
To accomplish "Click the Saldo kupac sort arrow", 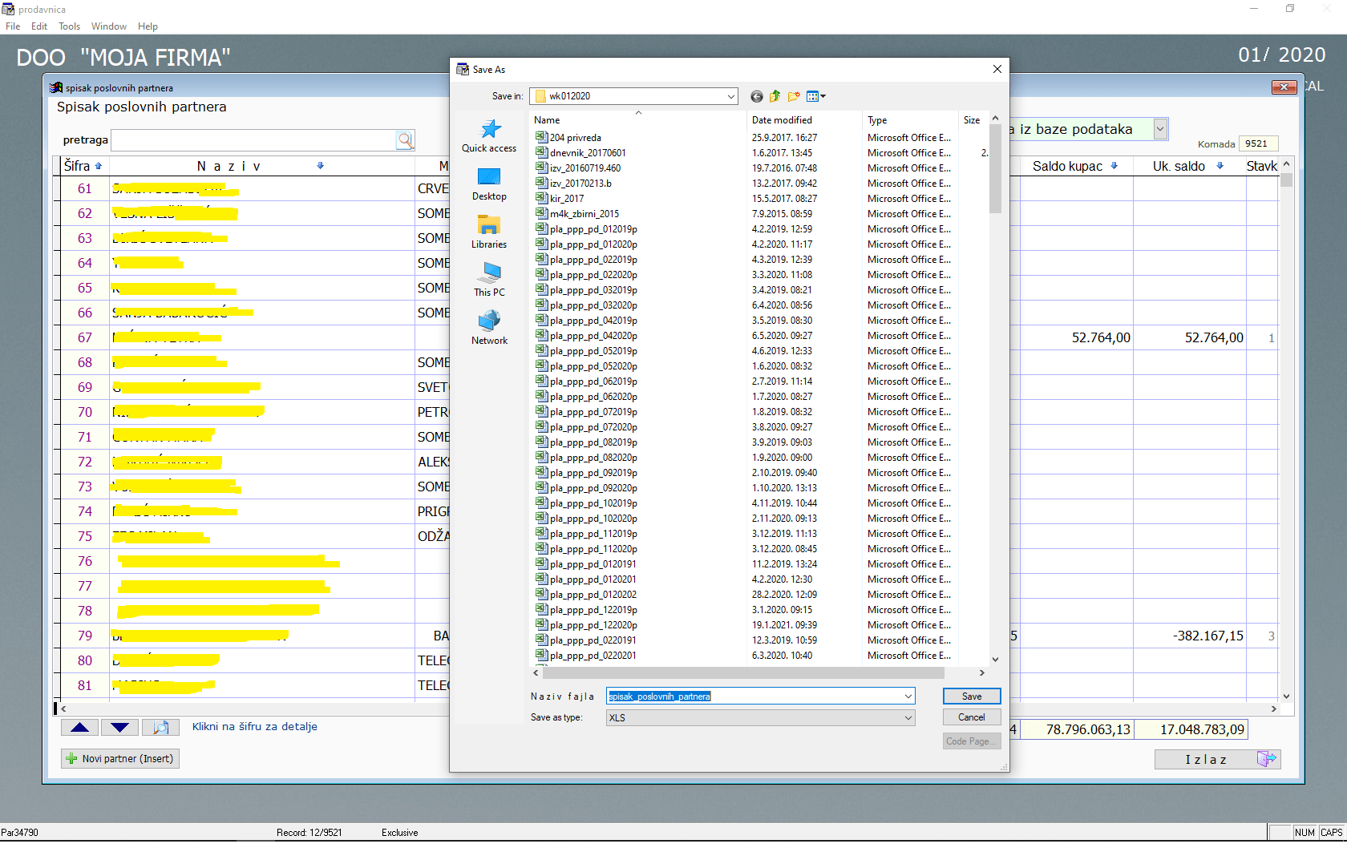I will coord(1114,166).
